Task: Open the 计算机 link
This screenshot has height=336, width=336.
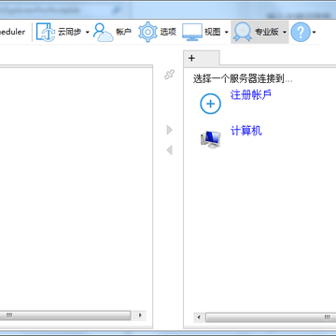Action: pyautogui.click(x=246, y=131)
